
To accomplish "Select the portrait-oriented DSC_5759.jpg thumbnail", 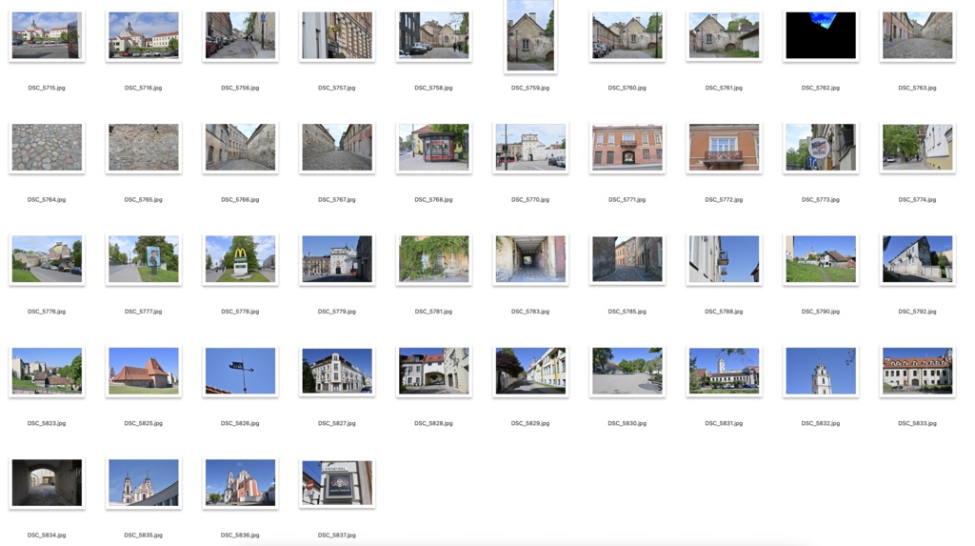I will tap(530, 35).
